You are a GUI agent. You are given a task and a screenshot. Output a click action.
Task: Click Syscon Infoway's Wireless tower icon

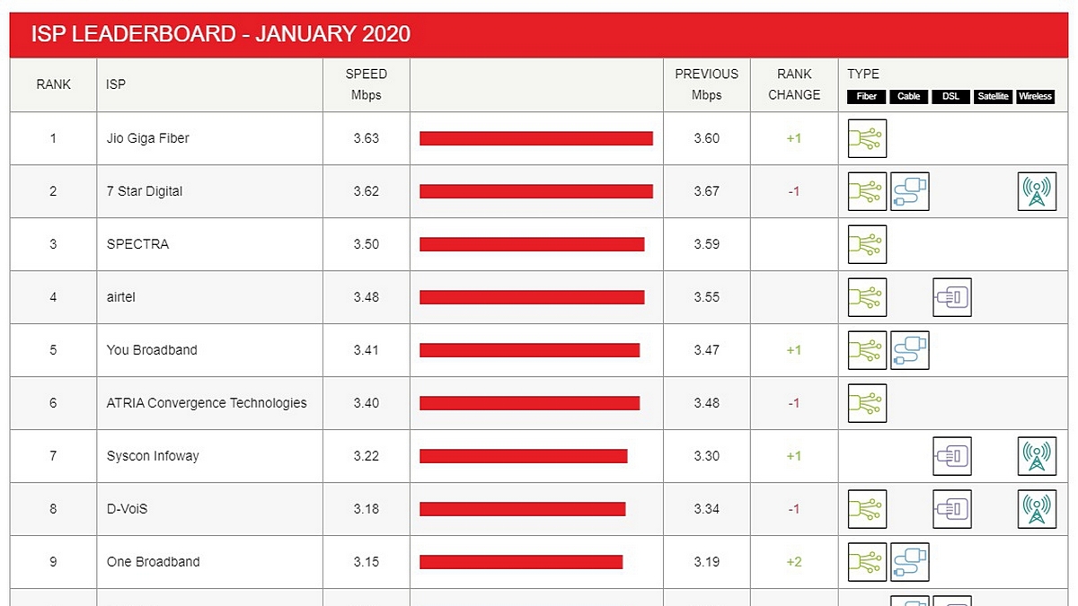point(1037,456)
